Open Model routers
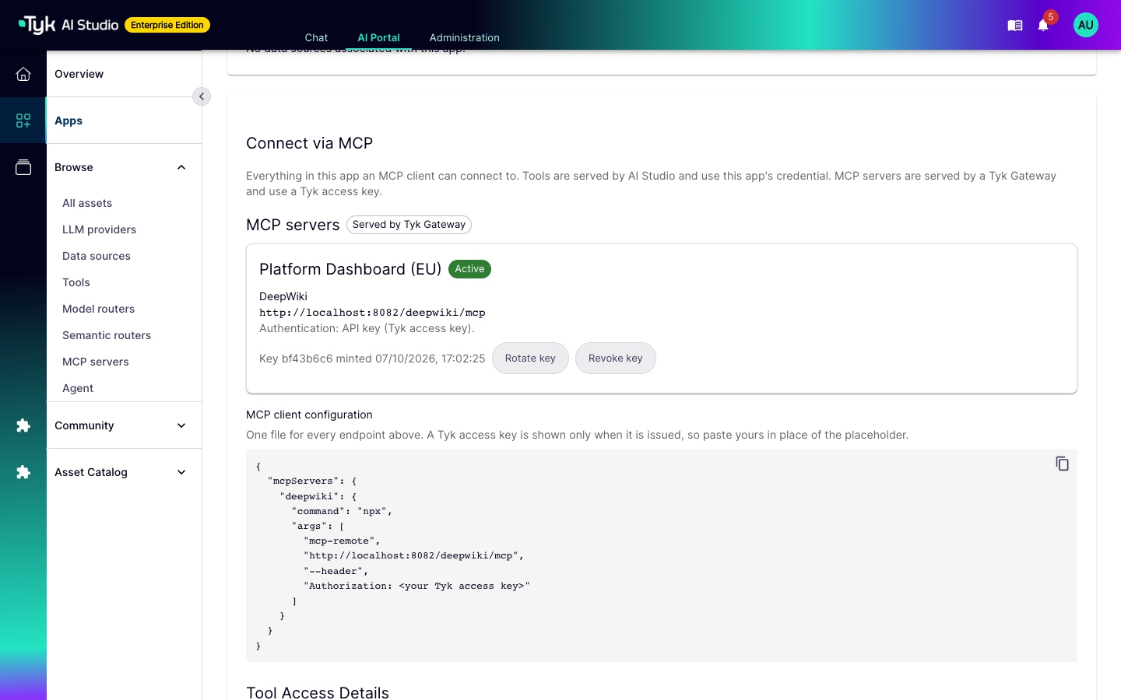 pos(98,309)
